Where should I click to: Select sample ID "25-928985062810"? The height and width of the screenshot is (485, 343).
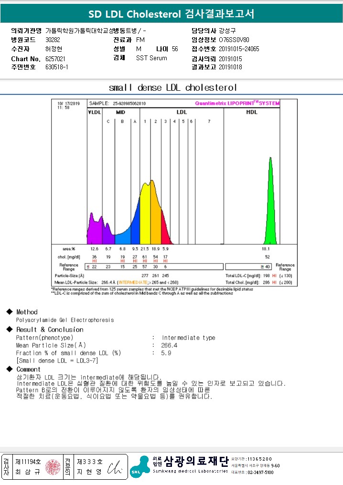pos(129,104)
